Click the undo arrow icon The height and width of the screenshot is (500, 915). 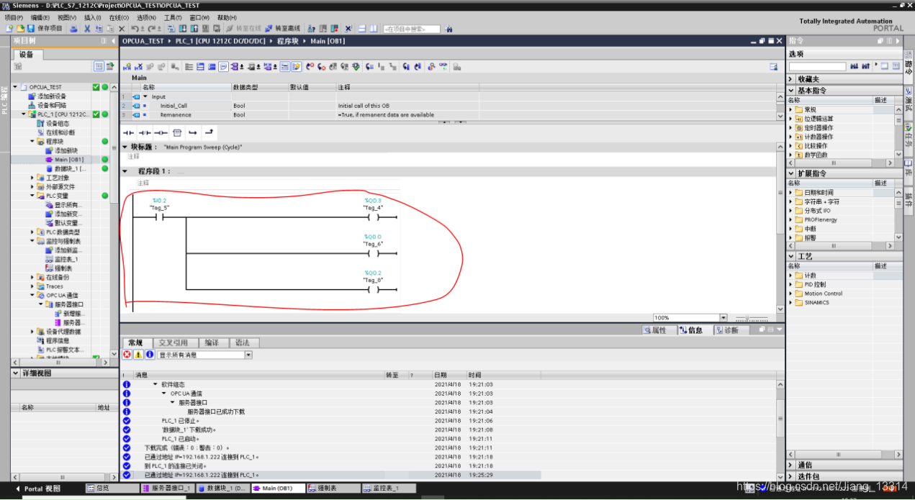[134, 29]
